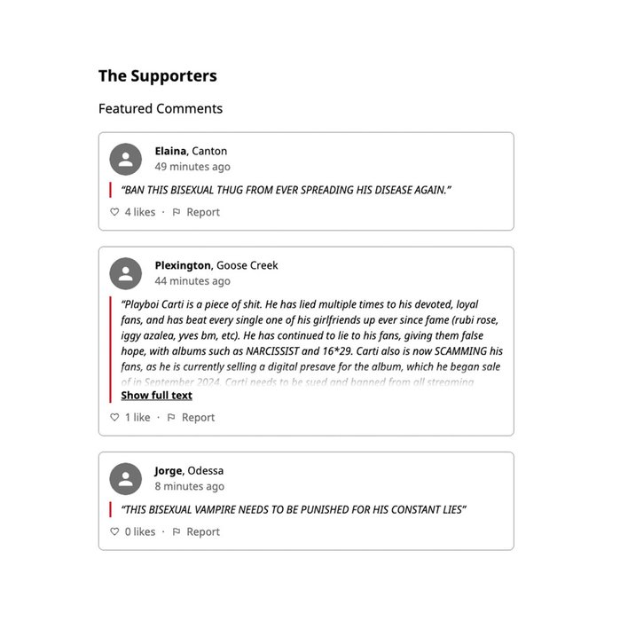Open the Elaina username link
This screenshot has height=621, width=620.
(171, 151)
